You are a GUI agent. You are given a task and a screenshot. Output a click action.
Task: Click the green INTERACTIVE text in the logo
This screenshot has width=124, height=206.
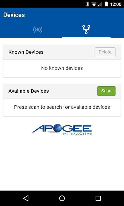pos(77,134)
